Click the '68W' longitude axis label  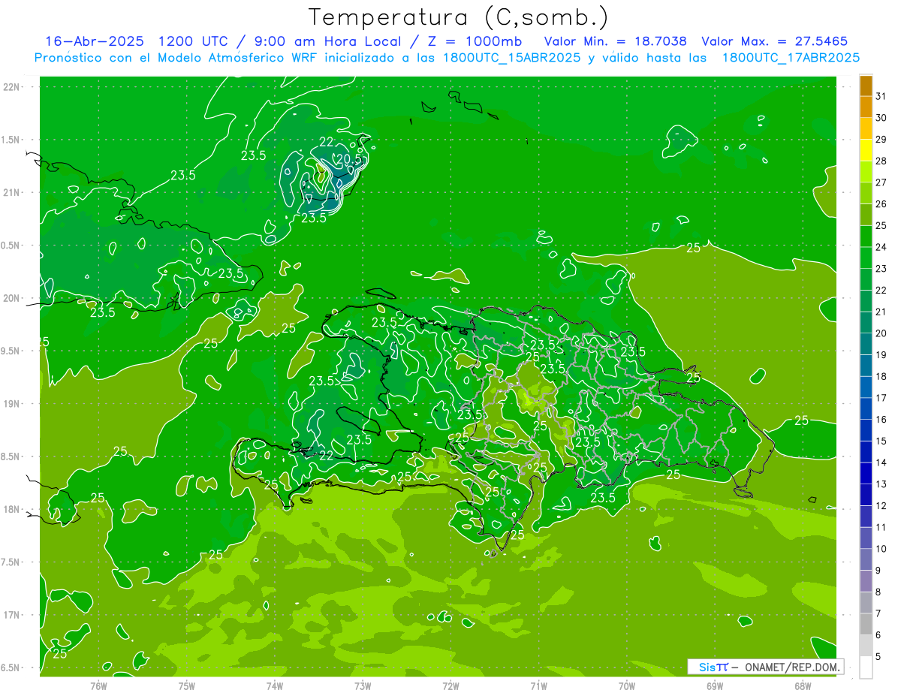click(x=803, y=686)
